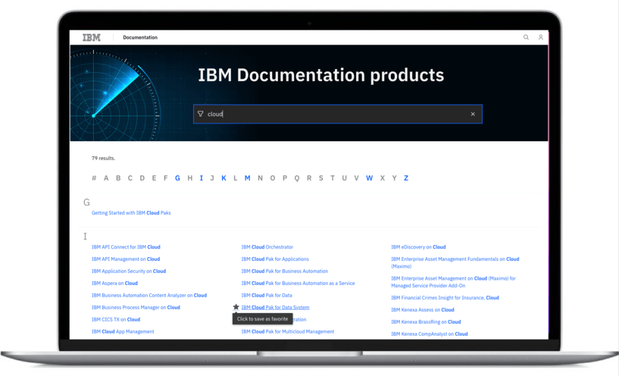This screenshot has height=376, width=619.
Task: Clear the filter with the X icon
Action: [473, 114]
